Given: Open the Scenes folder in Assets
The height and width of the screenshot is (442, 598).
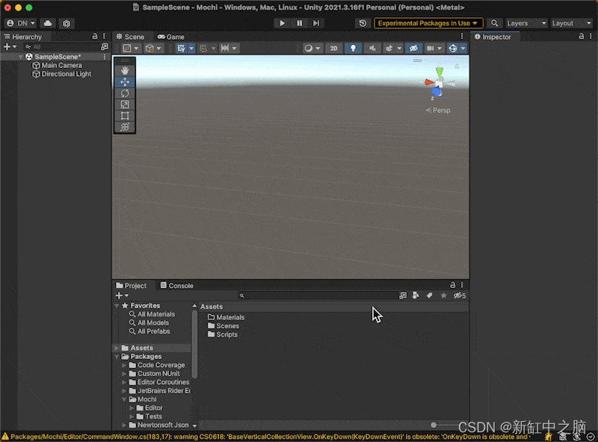Looking at the screenshot, I should coord(224,326).
